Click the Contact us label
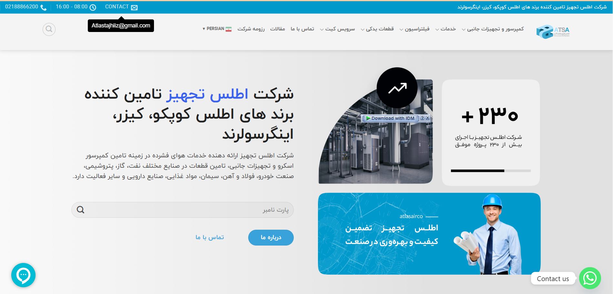The width and height of the screenshot is (613, 294). pos(553,279)
